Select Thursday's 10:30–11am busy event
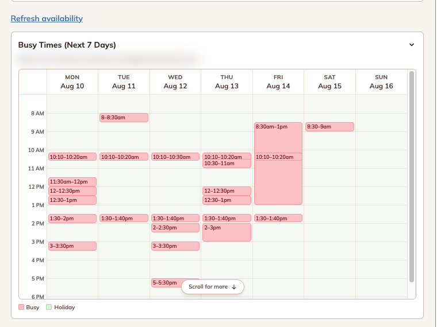 227,163
